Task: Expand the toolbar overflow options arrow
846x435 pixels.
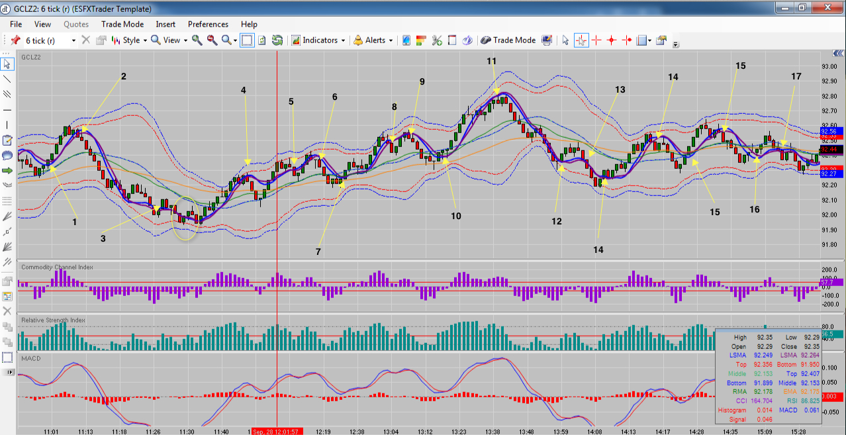Action: point(676,45)
